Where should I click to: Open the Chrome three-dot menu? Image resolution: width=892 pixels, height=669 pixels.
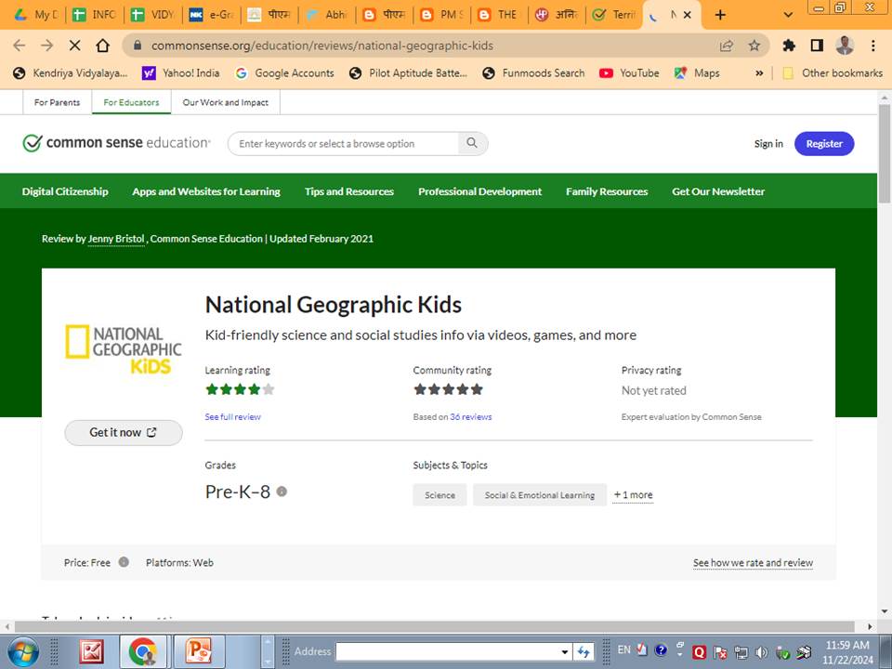[872, 46]
